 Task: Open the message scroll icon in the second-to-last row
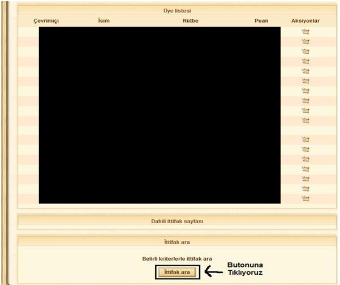305,189
